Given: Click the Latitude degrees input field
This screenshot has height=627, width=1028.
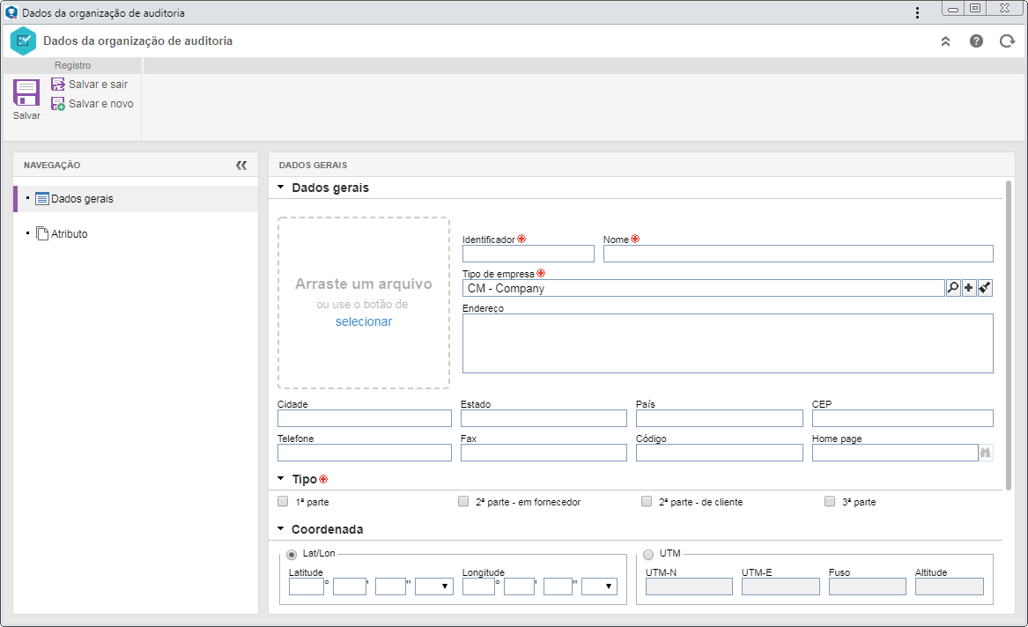Looking at the screenshot, I should (x=307, y=586).
